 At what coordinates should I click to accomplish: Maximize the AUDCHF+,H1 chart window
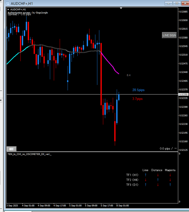click(177, 3)
